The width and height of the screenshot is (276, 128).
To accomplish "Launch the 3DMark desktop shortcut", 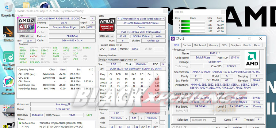I will click(x=9, y=34).
